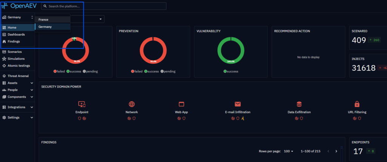
Task: Toggle the failed legend in Prevention chart
Action: click(137, 71)
